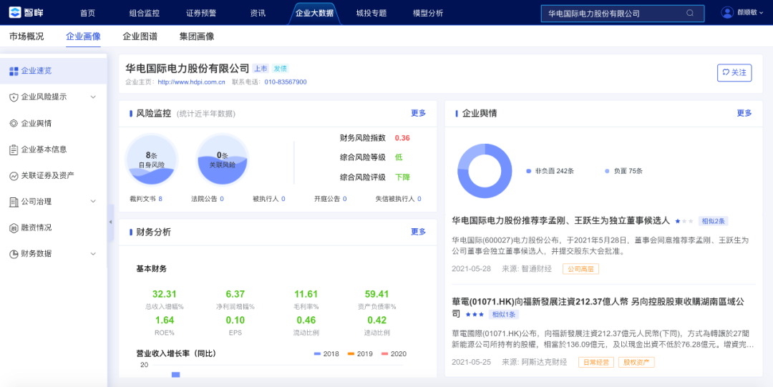Click 法院公告 count 0
Viewport: 773px width, 387px height.
tap(222, 199)
